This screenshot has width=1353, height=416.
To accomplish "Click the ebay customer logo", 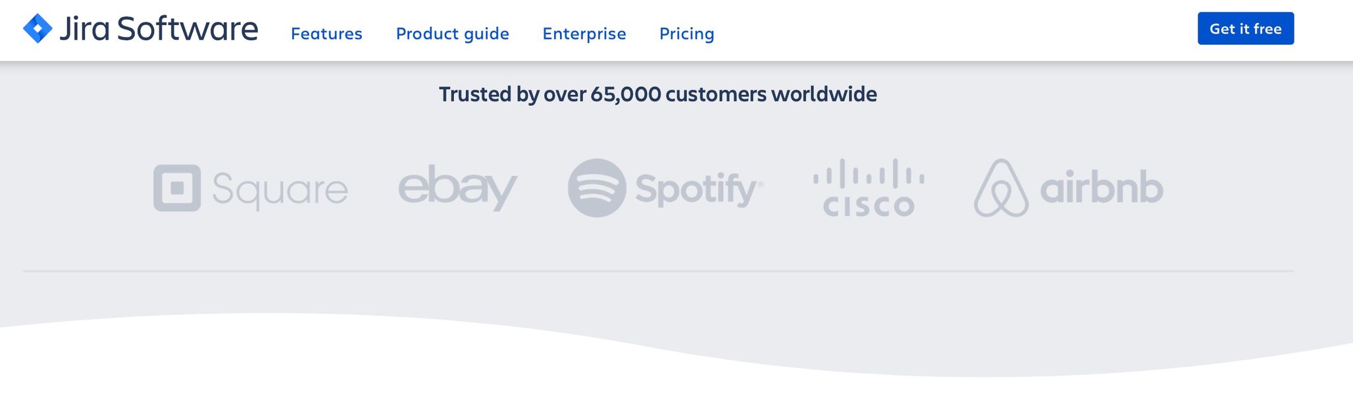I will coord(457,187).
